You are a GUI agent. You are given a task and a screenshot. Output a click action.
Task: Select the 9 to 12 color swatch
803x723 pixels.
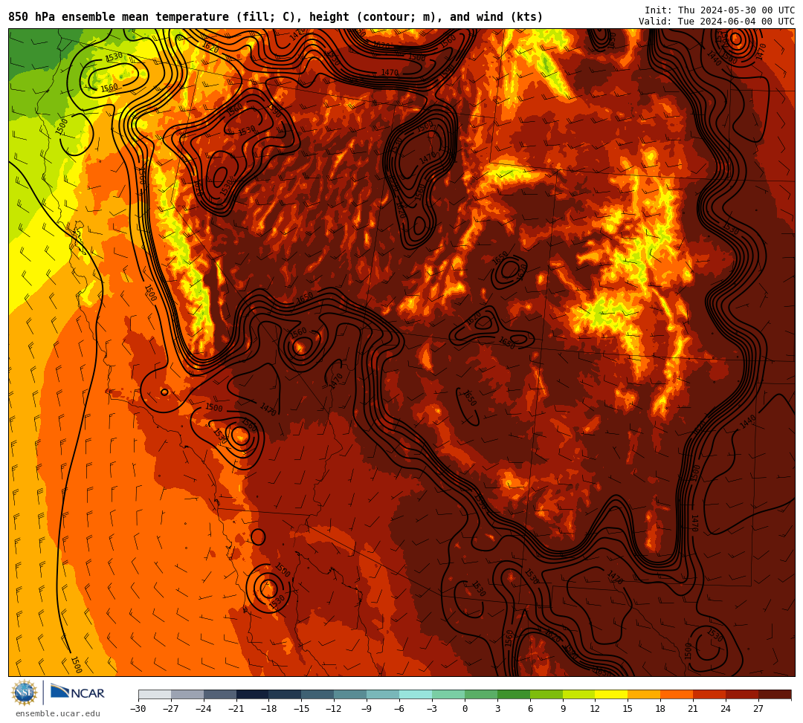pyautogui.click(x=579, y=694)
